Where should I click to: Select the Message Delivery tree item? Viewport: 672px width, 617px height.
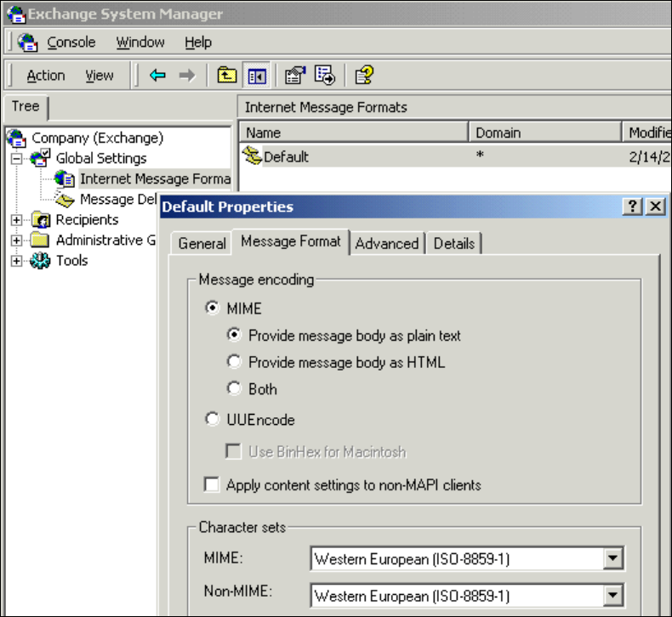pos(118,200)
